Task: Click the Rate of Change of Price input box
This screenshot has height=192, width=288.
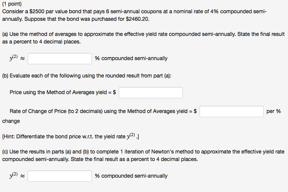Action: coord(231,111)
